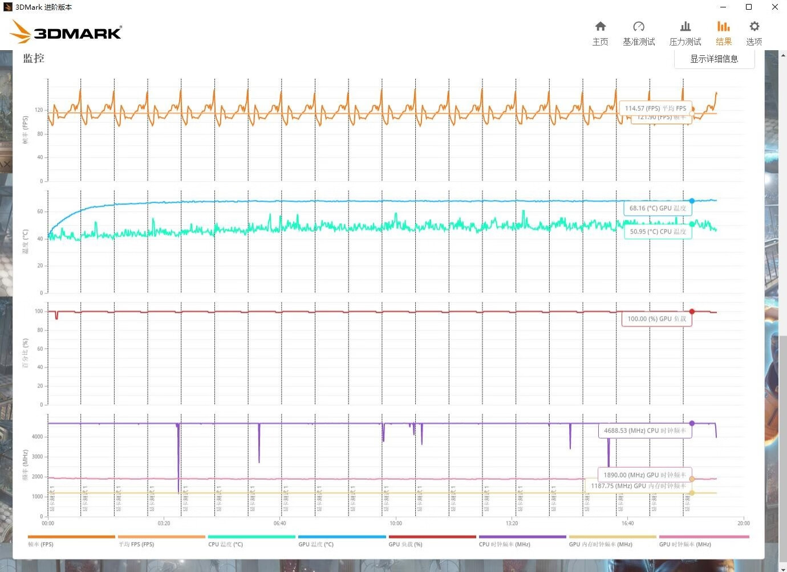Open the 选项 gear icon
Screen dimensions: 787x572
coord(754,26)
